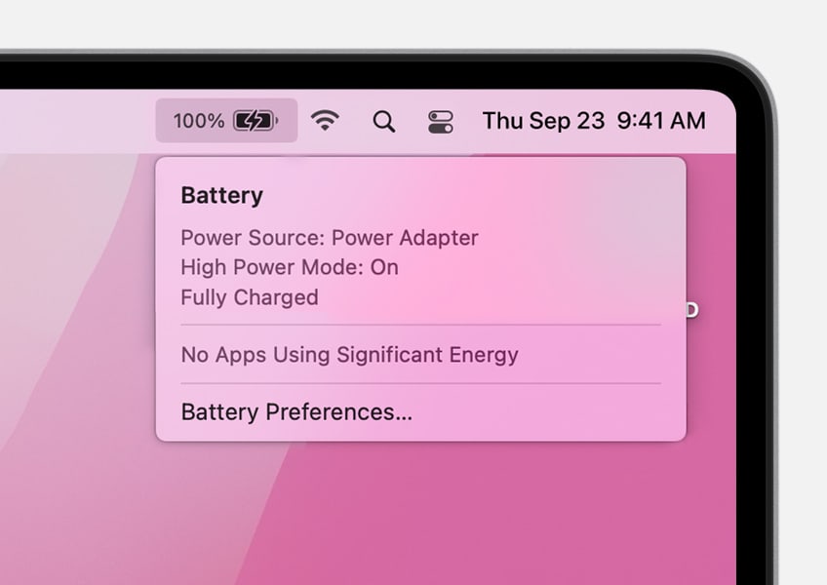The height and width of the screenshot is (585, 827).
Task: Open Control Center toggles icon
Action: click(441, 122)
